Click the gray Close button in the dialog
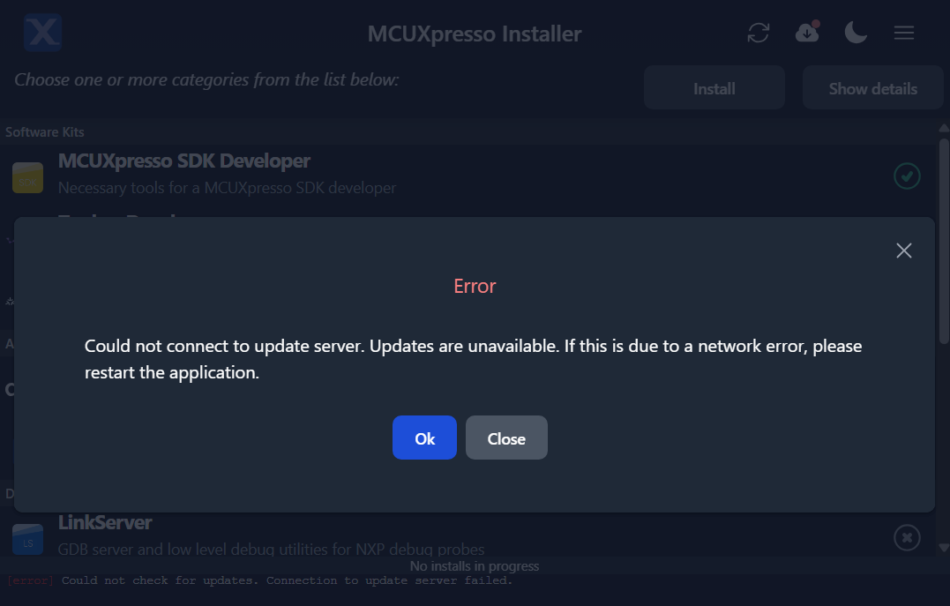This screenshot has height=606, width=950. click(506, 438)
